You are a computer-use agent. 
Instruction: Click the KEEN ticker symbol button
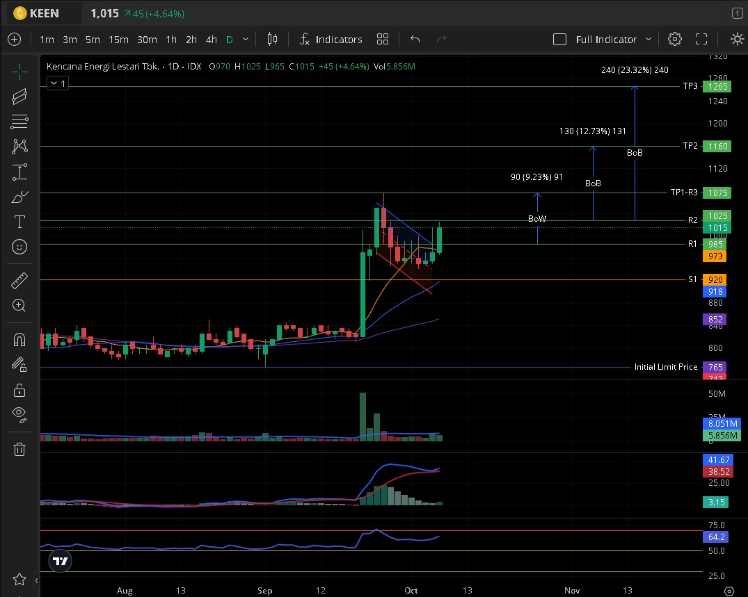(38, 13)
